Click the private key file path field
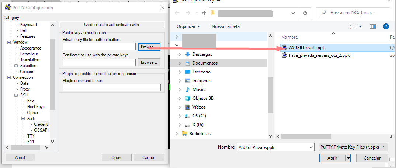The width and height of the screenshot is (396, 168). [99, 47]
